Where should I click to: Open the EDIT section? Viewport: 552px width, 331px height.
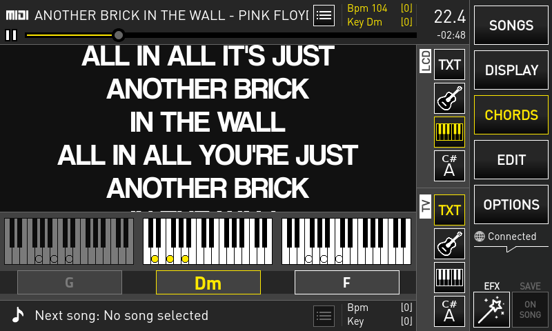coord(511,160)
